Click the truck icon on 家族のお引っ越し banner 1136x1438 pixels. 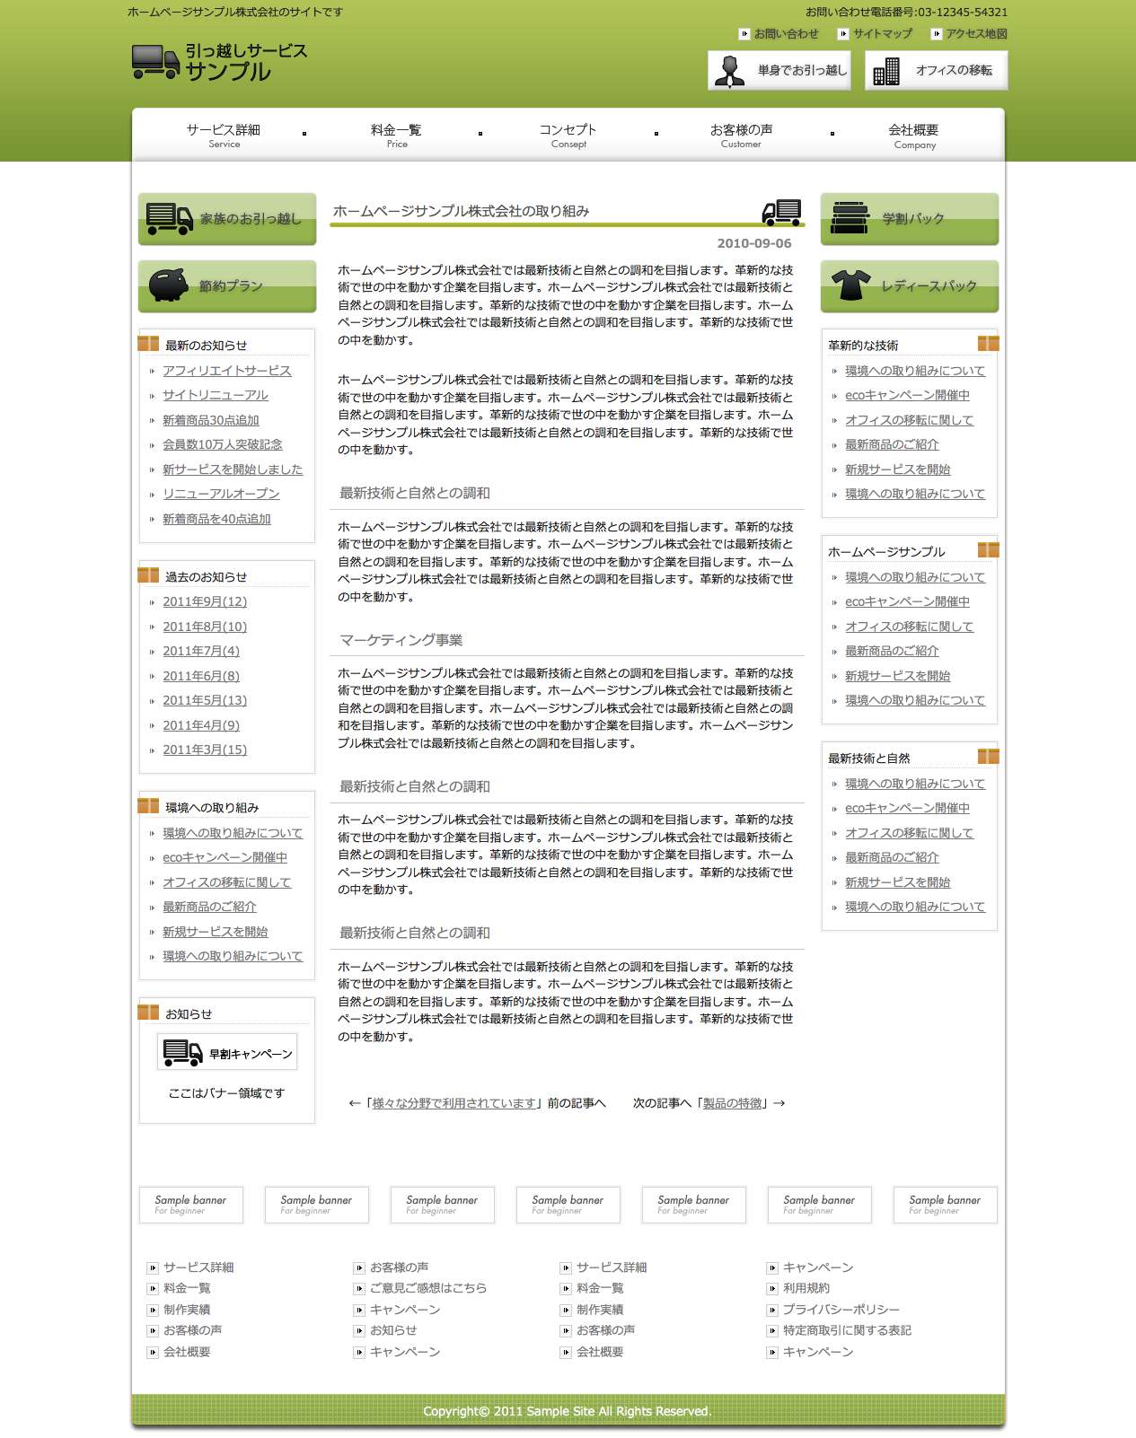(x=169, y=218)
